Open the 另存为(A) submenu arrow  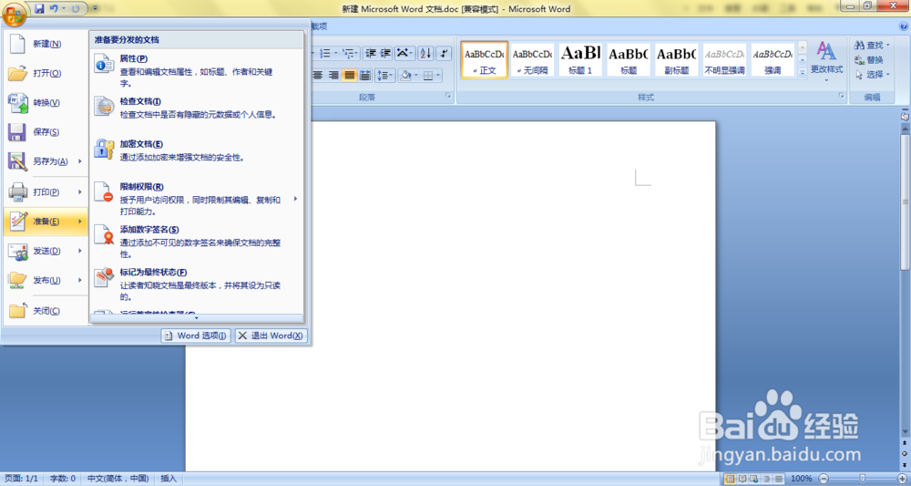pos(80,161)
